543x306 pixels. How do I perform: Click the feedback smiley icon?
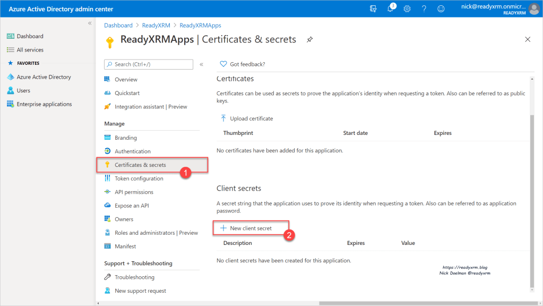click(x=441, y=9)
